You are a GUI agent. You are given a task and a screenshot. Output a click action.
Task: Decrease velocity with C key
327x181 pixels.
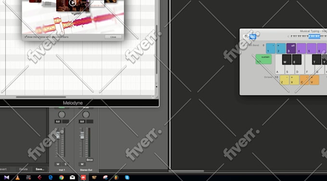[x=304, y=80]
